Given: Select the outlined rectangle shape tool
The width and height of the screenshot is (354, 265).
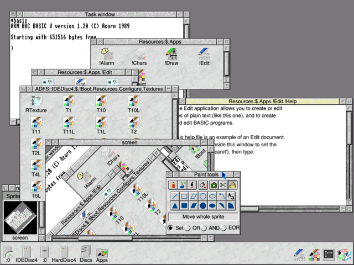Looking at the screenshot, I should (184, 197).
